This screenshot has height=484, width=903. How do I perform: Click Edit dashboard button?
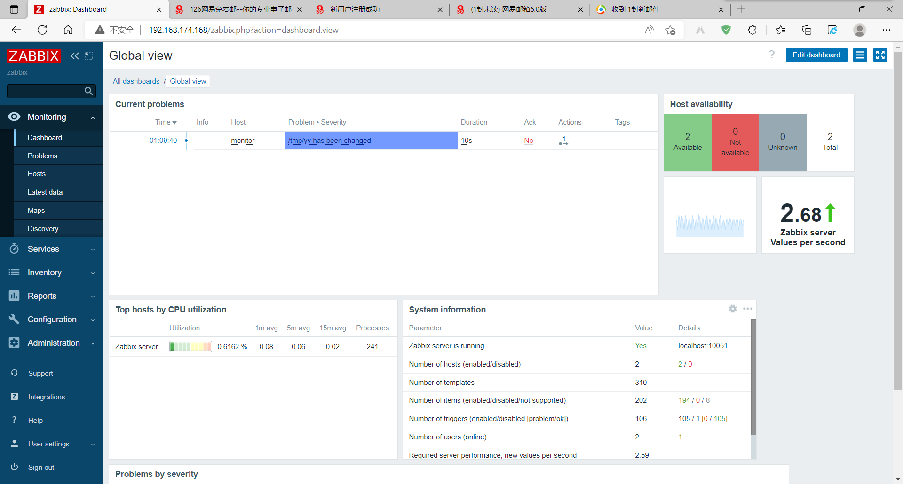tap(816, 55)
